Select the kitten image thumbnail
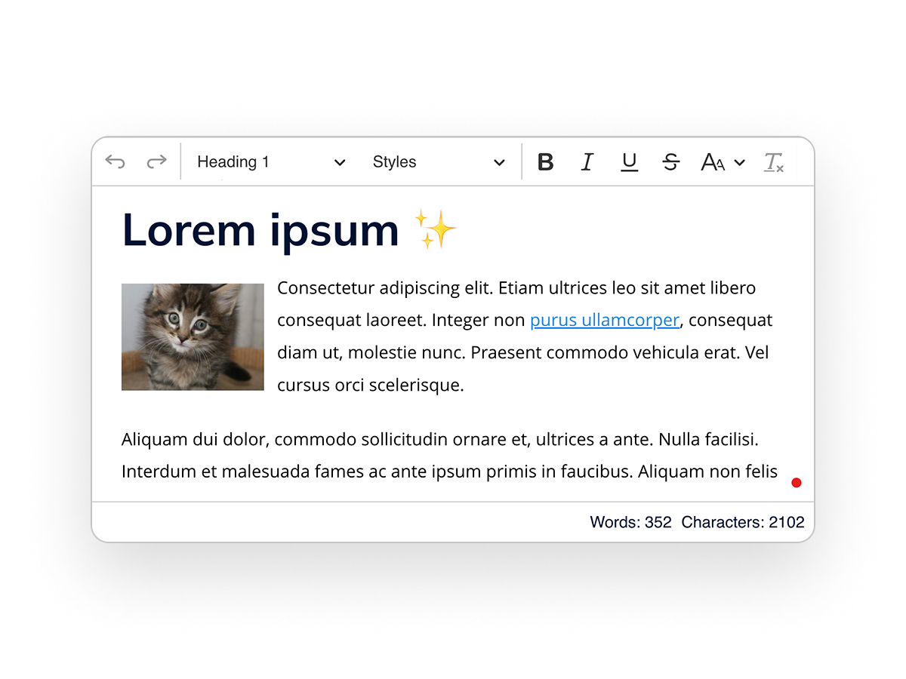The image size is (906, 679). pyautogui.click(x=193, y=336)
